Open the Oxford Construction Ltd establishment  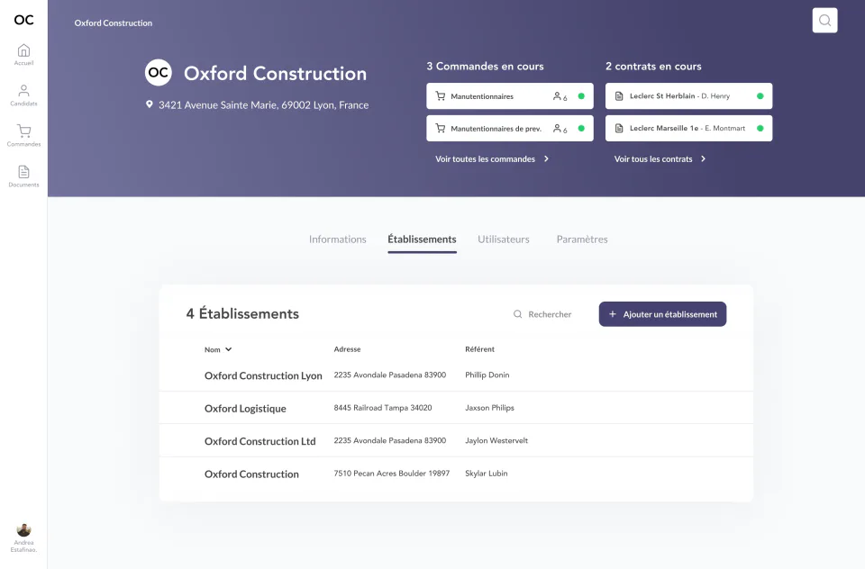coord(456,440)
